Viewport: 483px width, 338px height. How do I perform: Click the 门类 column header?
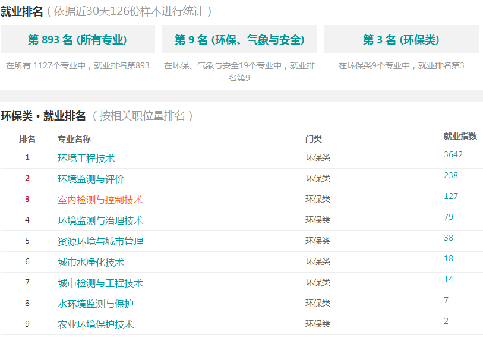tap(314, 139)
